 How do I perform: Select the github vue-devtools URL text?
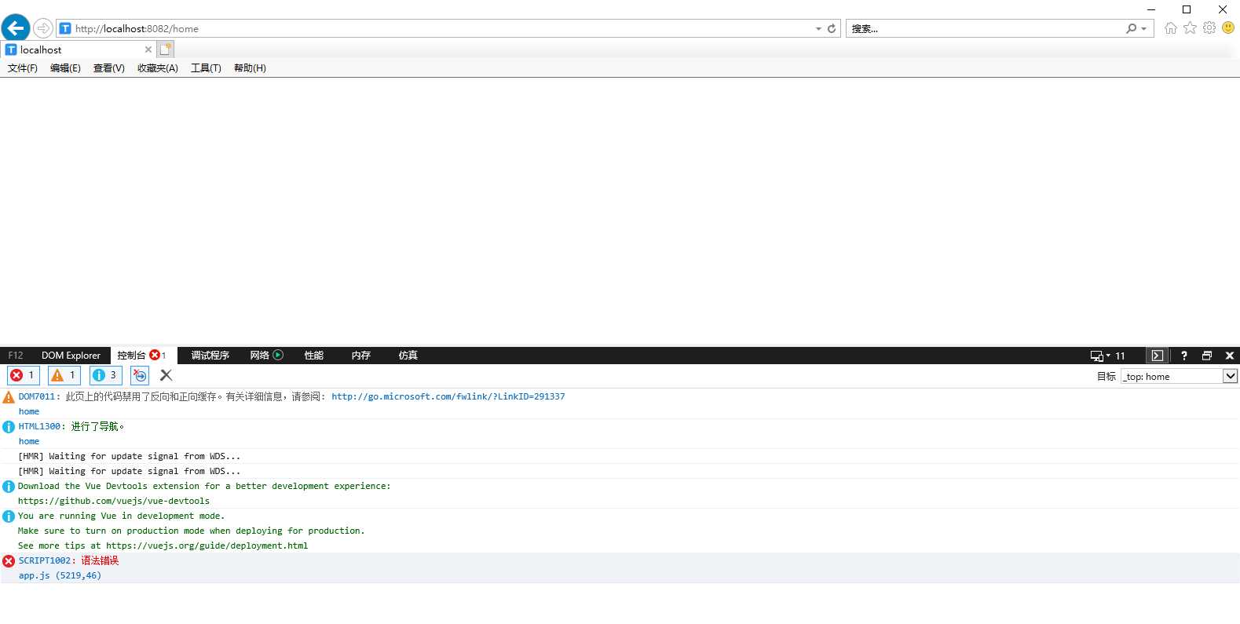(114, 501)
